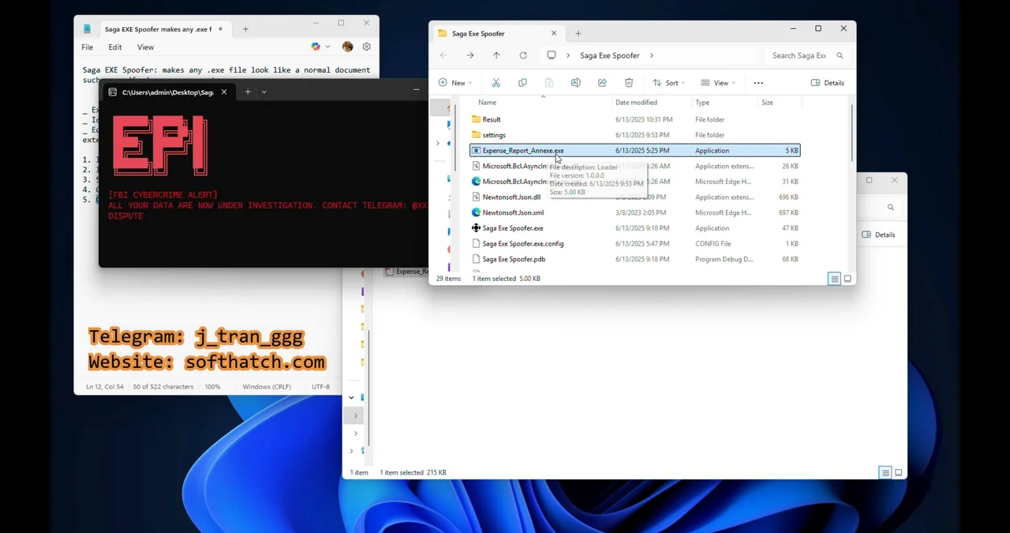
Task: Go up one folder level in Saga Exe Spoofer
Action: click(x=496, y=55)
